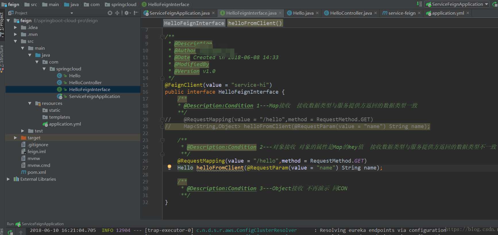498x235 pixels.
Task: Click springcloud in the navigation breadcrumb
Action: [123, 4]
